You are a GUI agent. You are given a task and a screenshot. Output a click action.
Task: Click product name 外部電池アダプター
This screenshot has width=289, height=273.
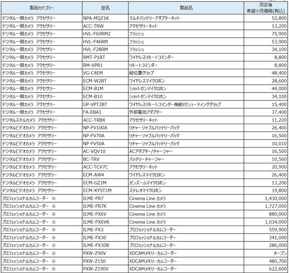coord(145,112)
